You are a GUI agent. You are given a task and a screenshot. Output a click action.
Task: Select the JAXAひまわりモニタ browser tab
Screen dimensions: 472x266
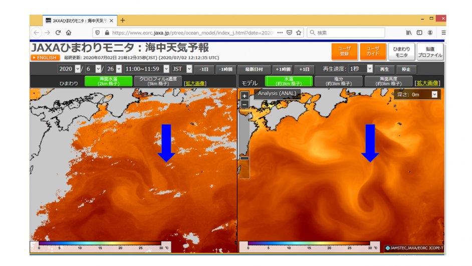[80, 21]
